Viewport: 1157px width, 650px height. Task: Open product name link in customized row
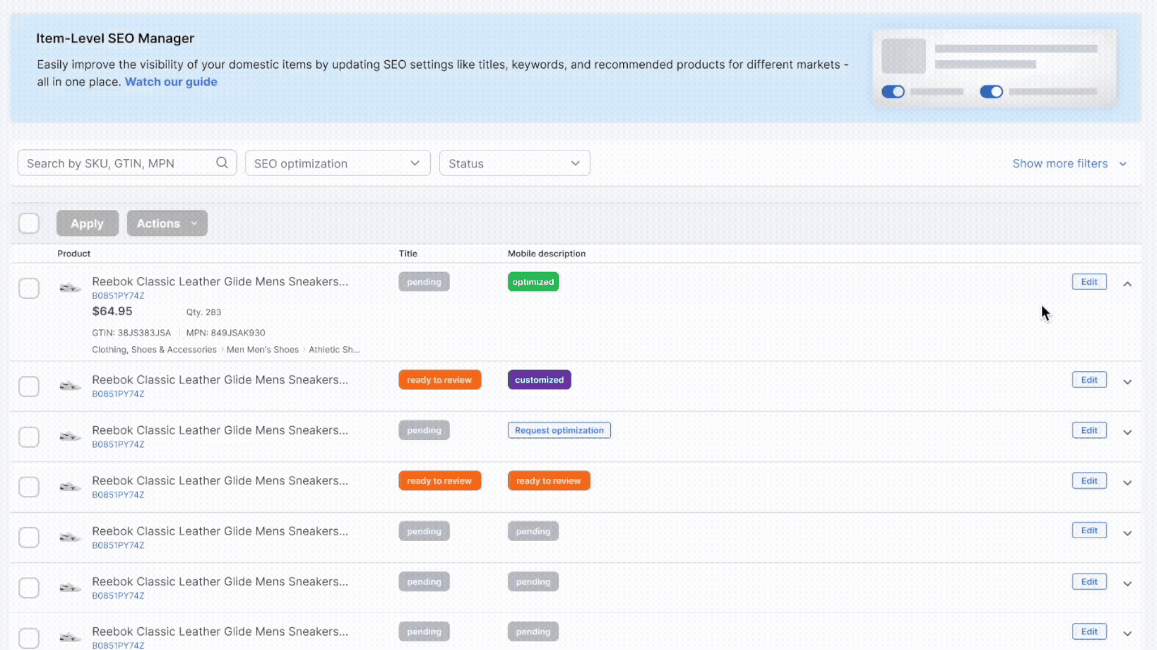(x=220, y=380)
